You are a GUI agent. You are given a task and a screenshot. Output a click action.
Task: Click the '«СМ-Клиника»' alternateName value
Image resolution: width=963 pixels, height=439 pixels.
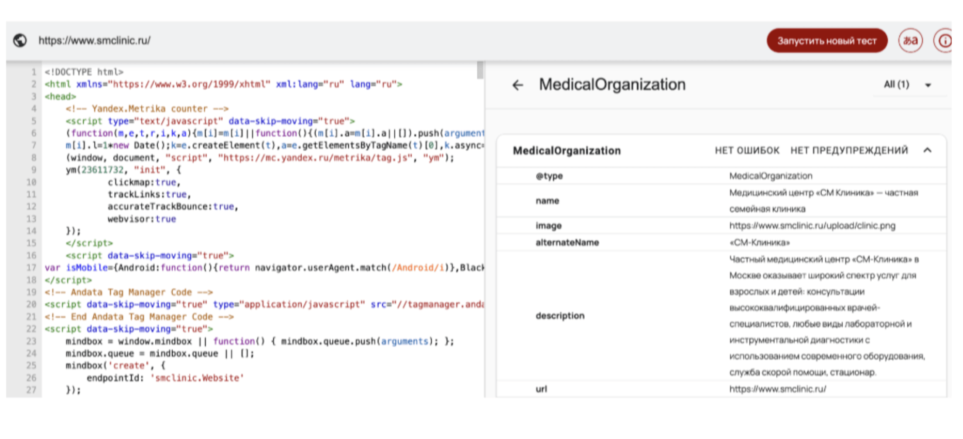[x=759, y=243]
